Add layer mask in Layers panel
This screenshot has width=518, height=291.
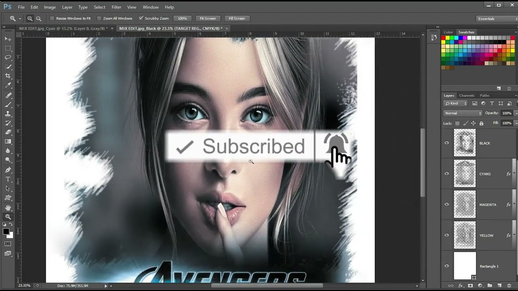(470, 286)
